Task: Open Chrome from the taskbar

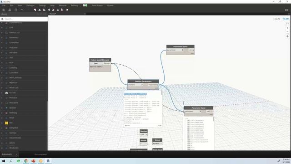Action: tap(26, 161)
